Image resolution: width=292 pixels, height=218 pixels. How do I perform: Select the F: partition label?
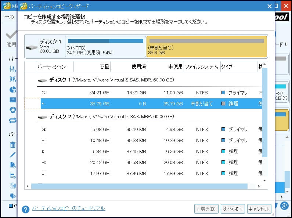pos(44,140)
